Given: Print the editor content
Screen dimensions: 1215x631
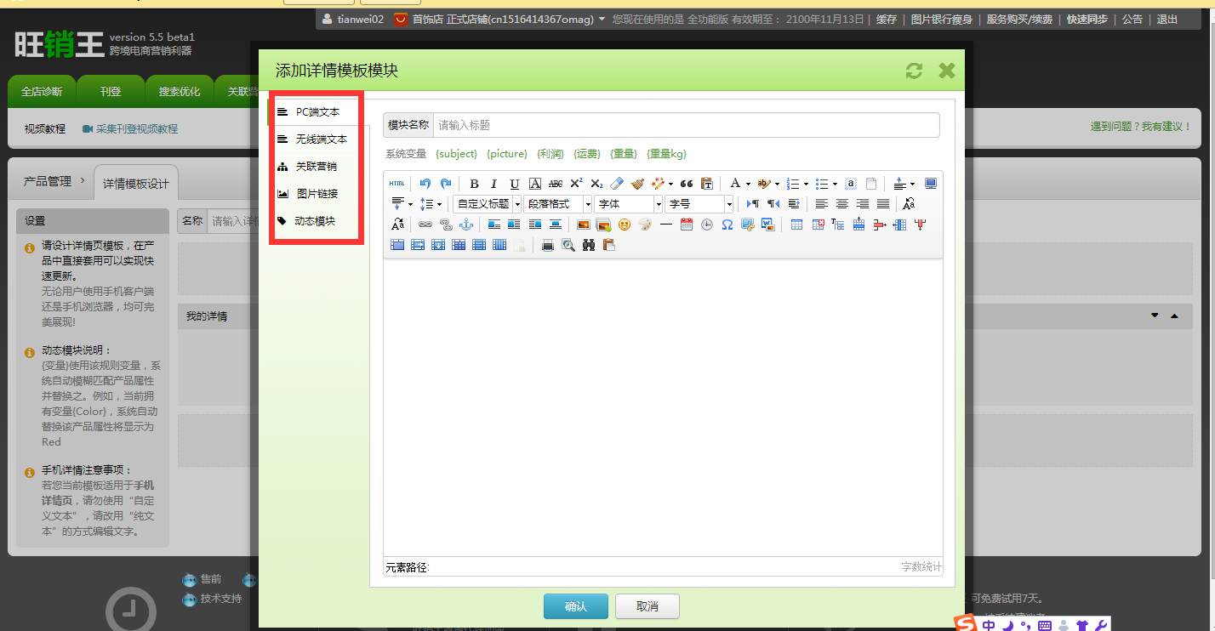Looking at the screenshot, I should 548,245.
